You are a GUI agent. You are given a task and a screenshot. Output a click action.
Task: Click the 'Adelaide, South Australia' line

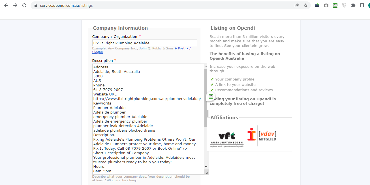(x=117, y=71)
